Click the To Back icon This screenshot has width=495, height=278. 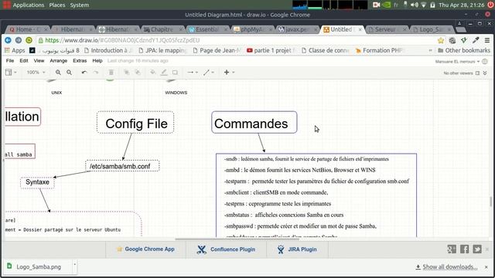(x=138, y=73)
